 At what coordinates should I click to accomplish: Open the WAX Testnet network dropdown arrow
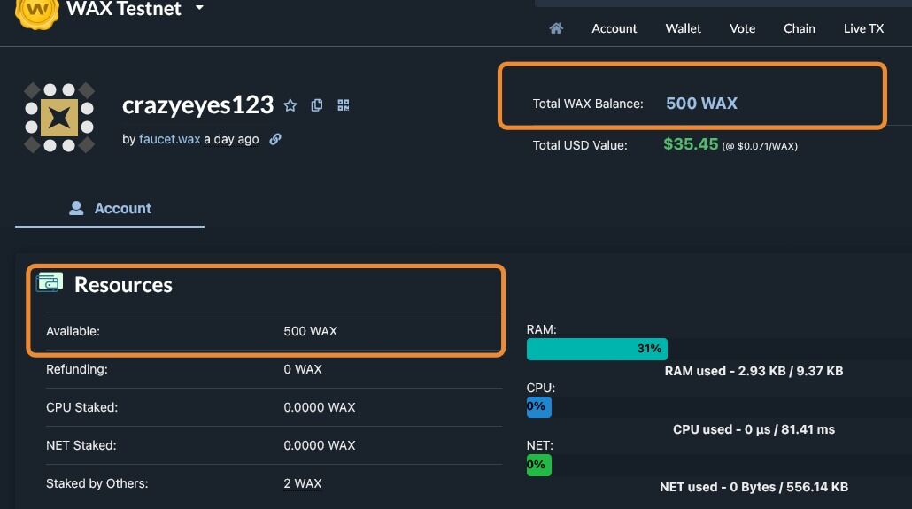199,8
